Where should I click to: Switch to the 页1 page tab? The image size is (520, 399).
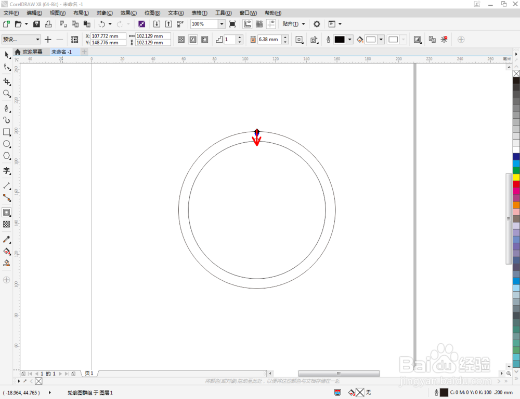click(89, 373)
